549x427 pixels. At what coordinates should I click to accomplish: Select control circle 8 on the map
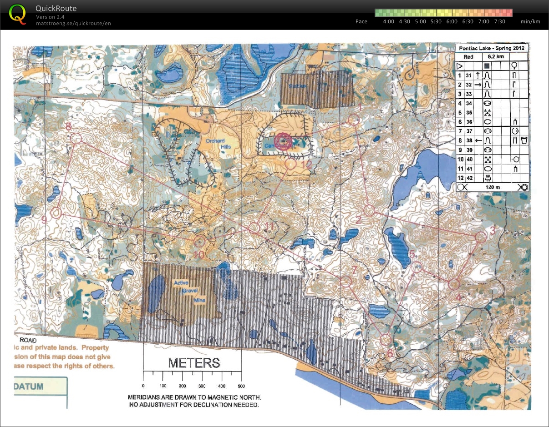pyautogui.click(x=76, y=138)
